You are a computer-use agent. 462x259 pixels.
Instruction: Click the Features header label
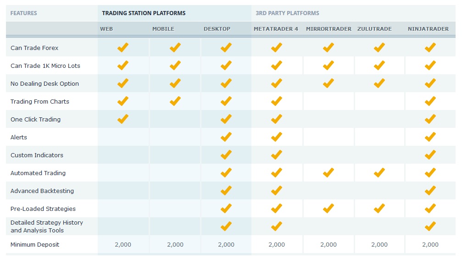pyautogui.click(x=23, y=13)
